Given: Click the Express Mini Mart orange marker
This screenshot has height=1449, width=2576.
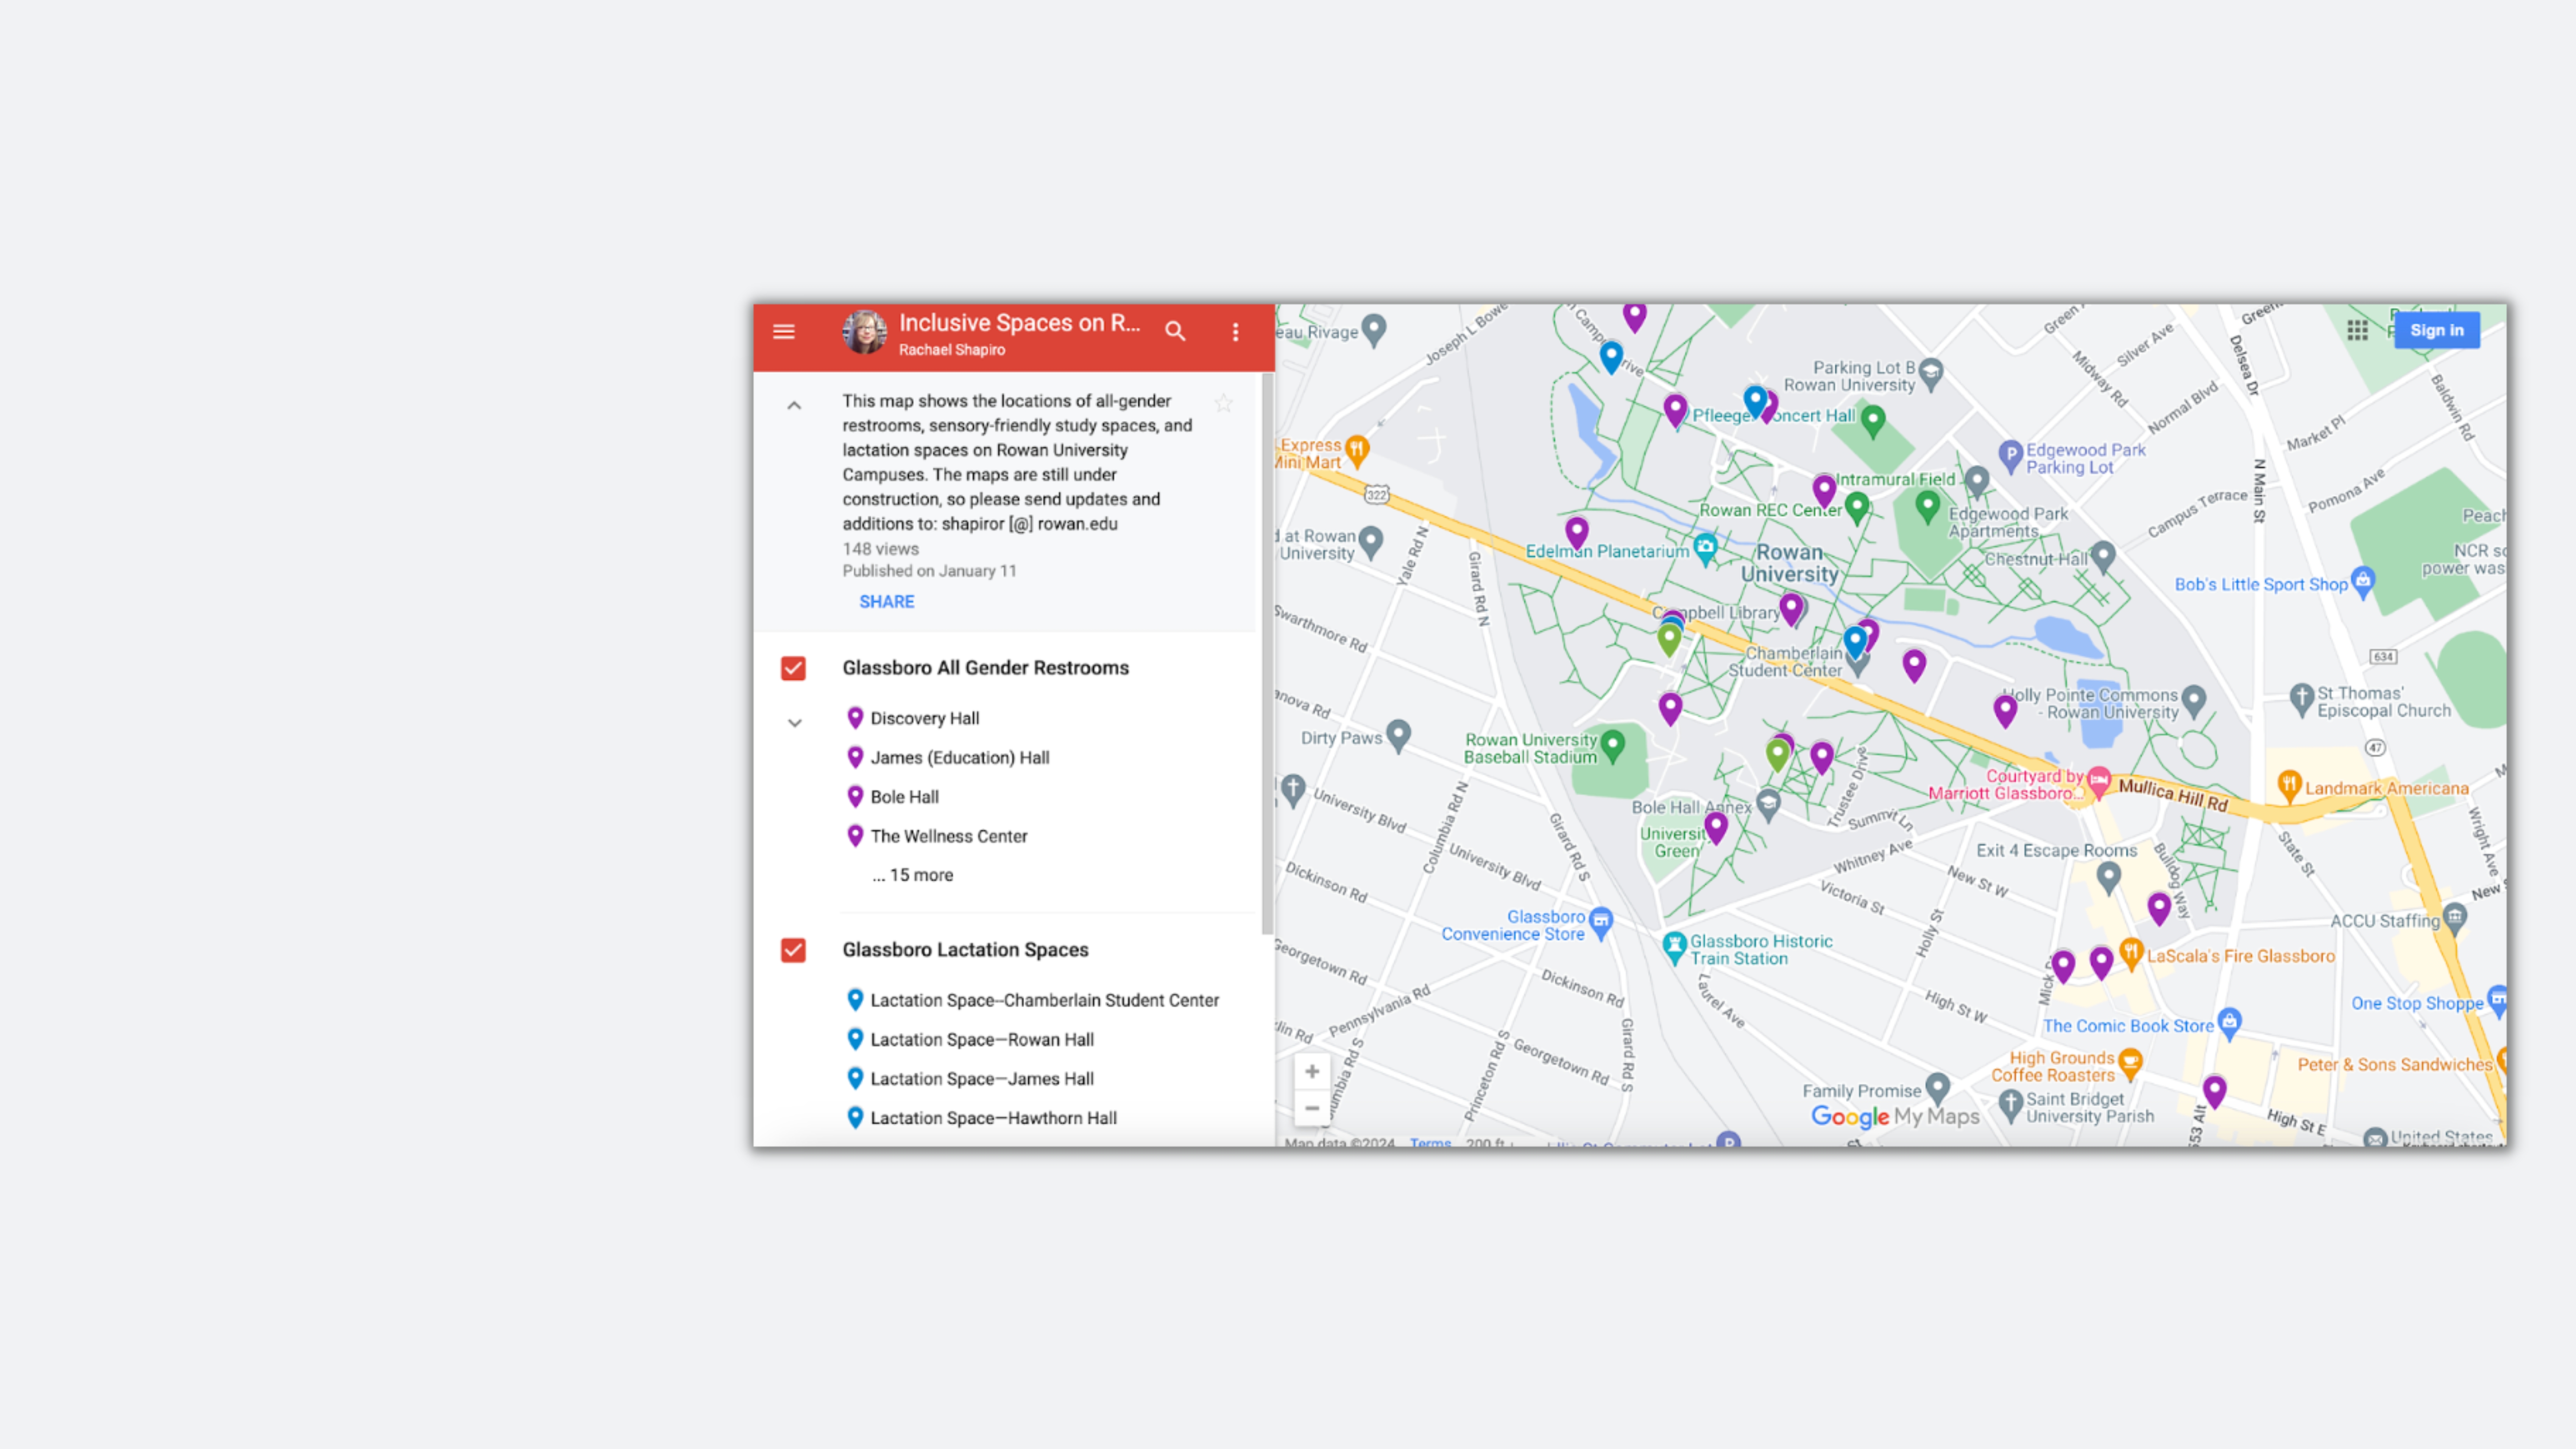Looking at the screenshot, I should click(1357, 451).
